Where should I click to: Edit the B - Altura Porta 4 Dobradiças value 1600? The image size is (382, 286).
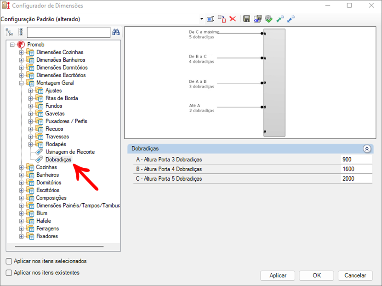(356, 169)
